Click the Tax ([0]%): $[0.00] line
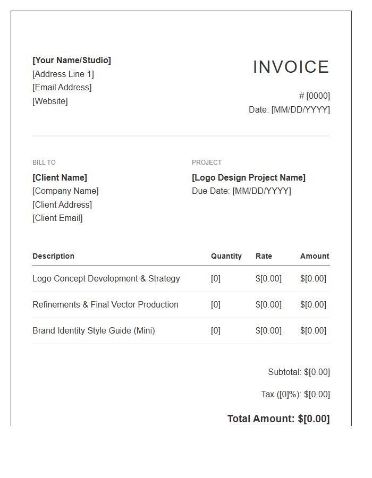372x478 pixels. (295, 395)
